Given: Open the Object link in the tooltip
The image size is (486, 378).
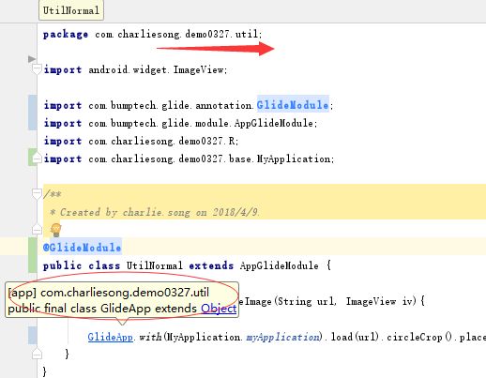Looking at the screenshot, I should (219, 309).
